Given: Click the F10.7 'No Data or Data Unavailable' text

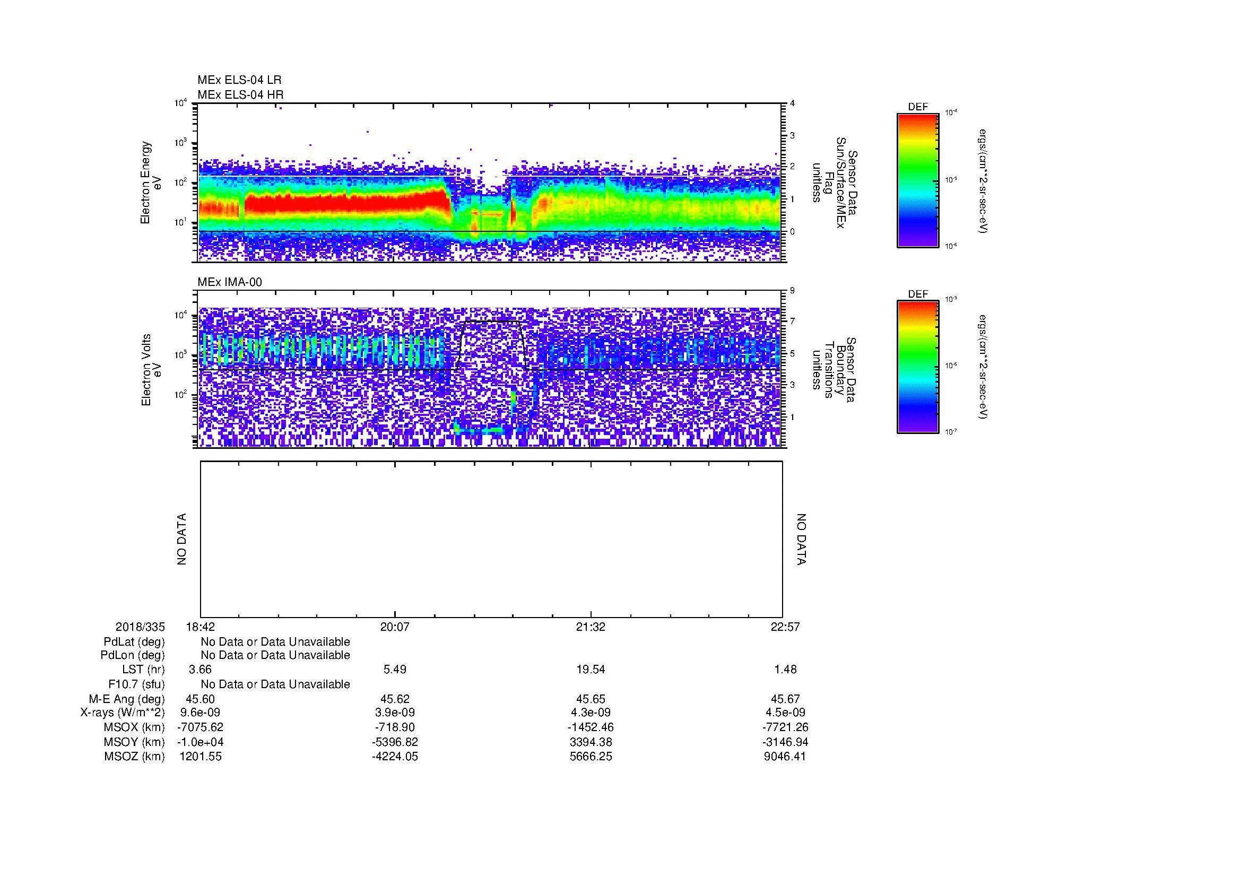Looking at the screenshot, I should pyautogui.click(x=275, y=684).
